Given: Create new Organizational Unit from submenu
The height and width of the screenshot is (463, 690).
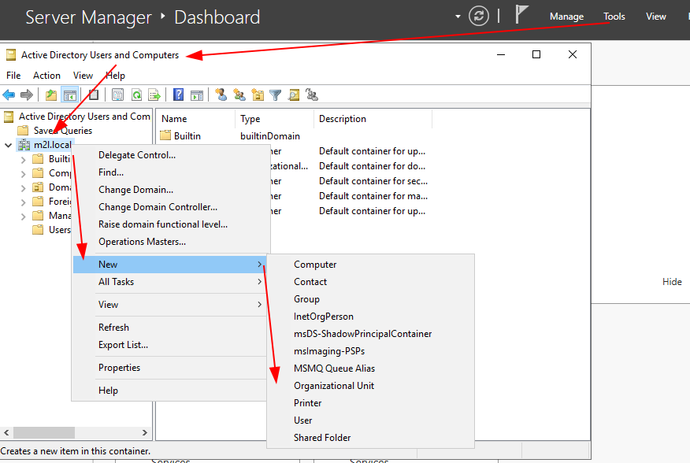Looking at the screenshot, I should [370, 386].
